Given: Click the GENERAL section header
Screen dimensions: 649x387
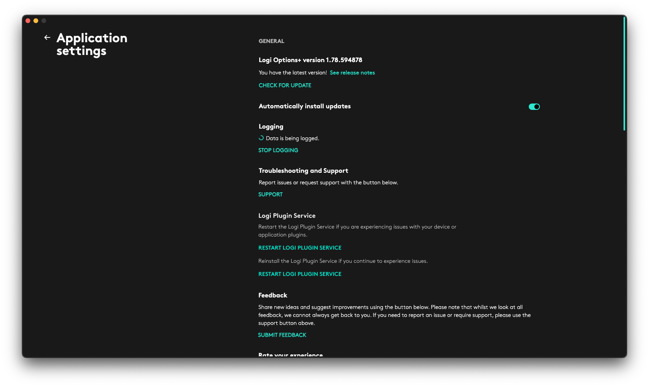Looking at the screenshot, I should pyautogui.click(x=271, y=41).
